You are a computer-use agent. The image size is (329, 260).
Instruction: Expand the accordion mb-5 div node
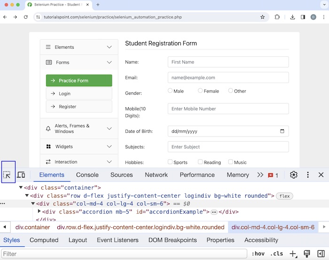tap(39, 212)
